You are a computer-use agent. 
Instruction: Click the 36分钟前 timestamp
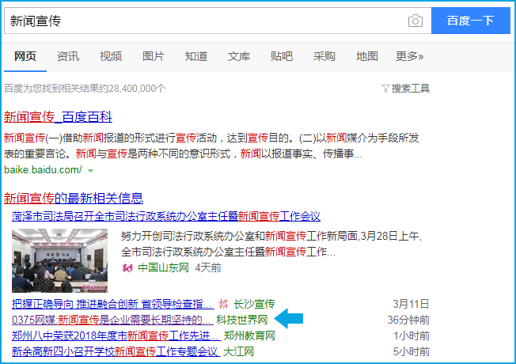[x=408, y=320]
